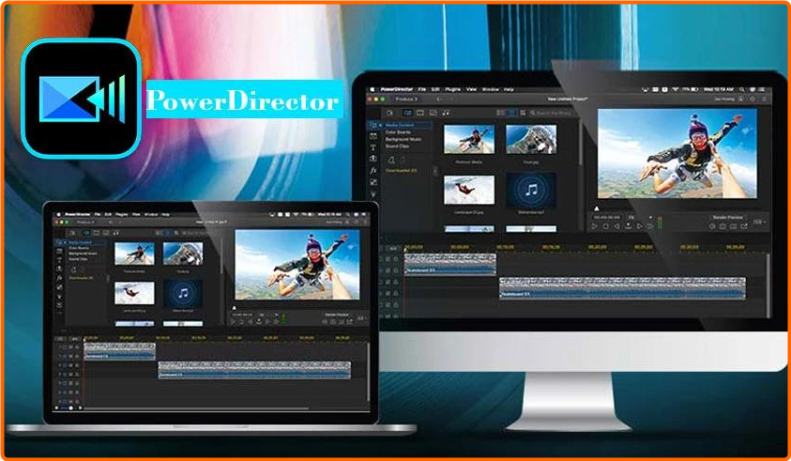Viewport: 791px width, 461px height.
Task: Click the undo arrow beside Produce on iMac
Action: [x=438, y=99]
